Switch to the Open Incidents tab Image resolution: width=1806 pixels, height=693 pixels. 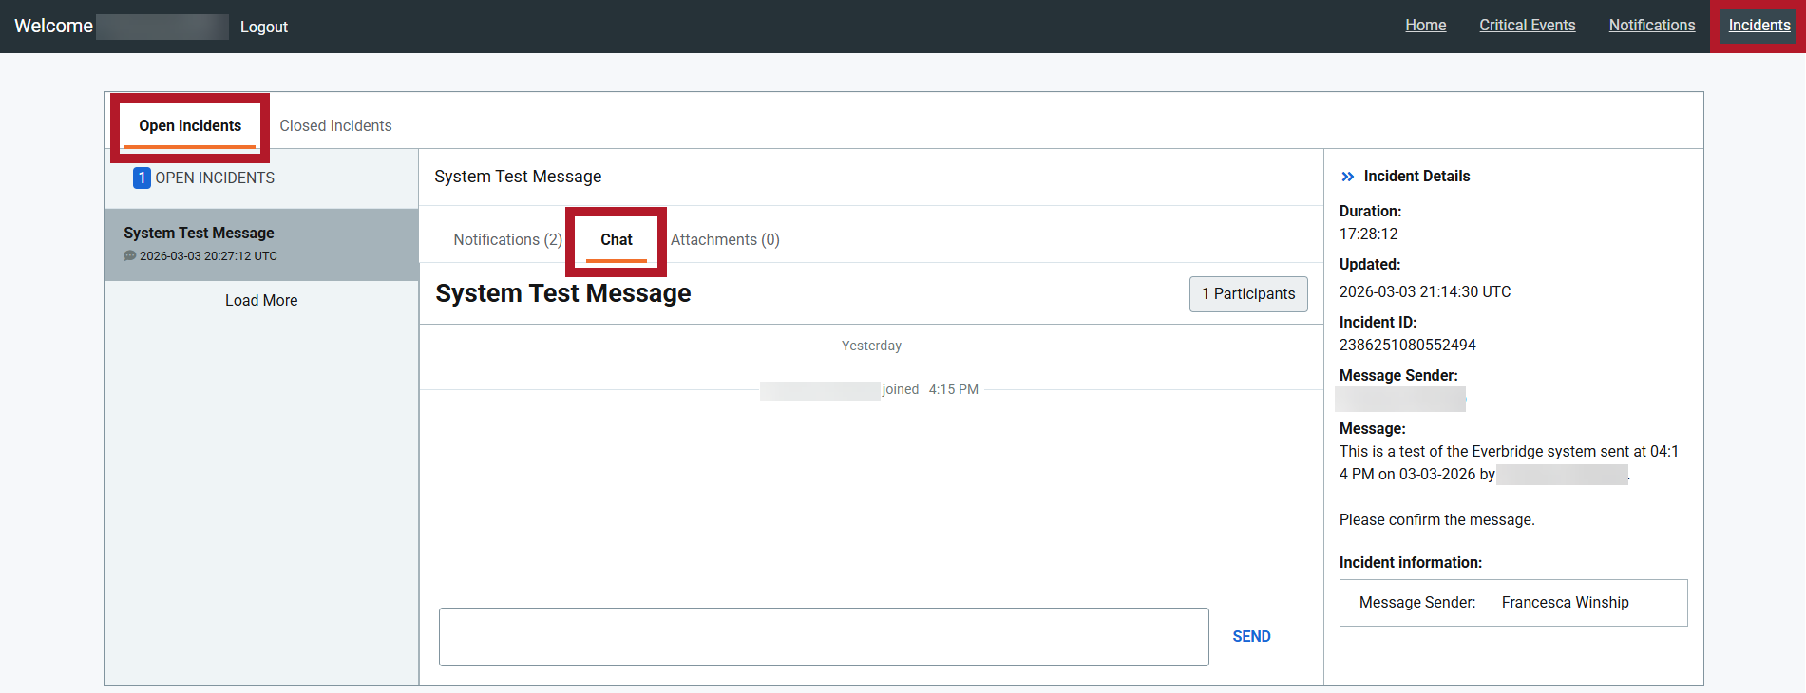pos(190,126)
